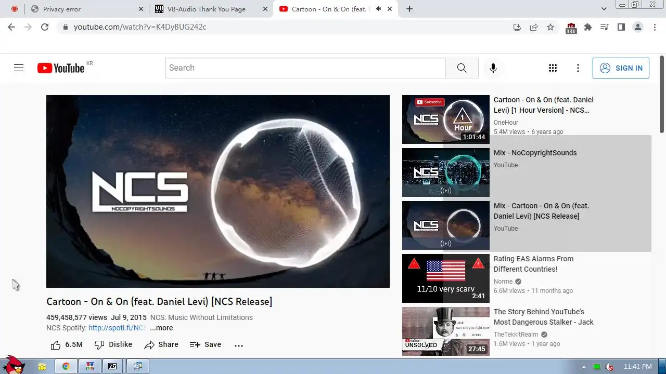Open the 7-Zip taskbar button
The width and height of the screenshot is (666, 374).
click(x=113, y=366)
